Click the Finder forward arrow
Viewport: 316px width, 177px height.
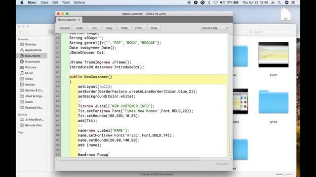[26, 31]
